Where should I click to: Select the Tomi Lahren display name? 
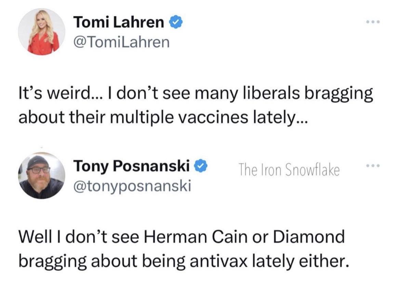click(x=118, y=21)
